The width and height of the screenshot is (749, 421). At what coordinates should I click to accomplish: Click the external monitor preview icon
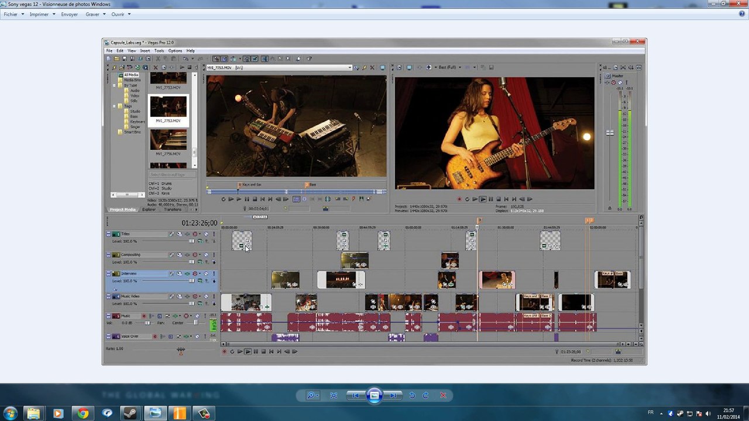point(409,67)
